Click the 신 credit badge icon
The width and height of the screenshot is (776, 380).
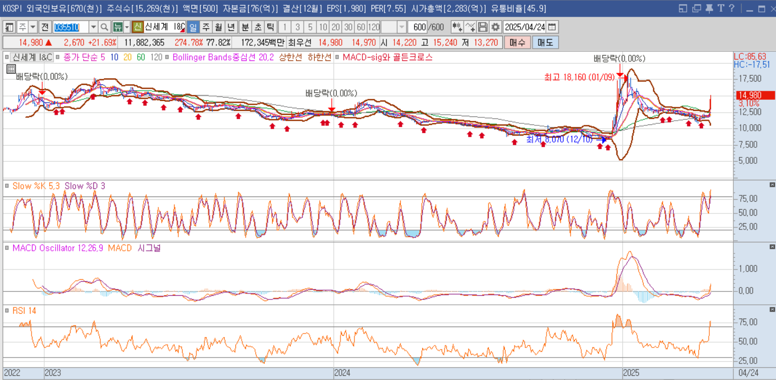[138, 27]
